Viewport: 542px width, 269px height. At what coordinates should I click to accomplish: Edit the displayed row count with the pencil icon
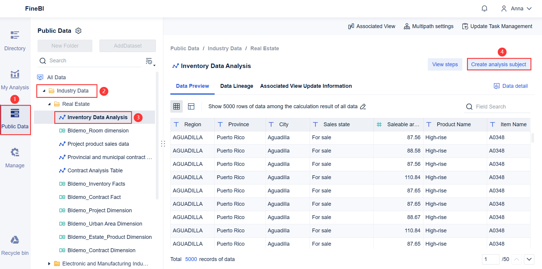tap(363, 106)
